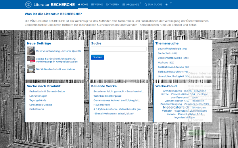238x148 pixels.
Task: Click Kirche tag in Werke-Cloud
Action: (x=165, y=94)
